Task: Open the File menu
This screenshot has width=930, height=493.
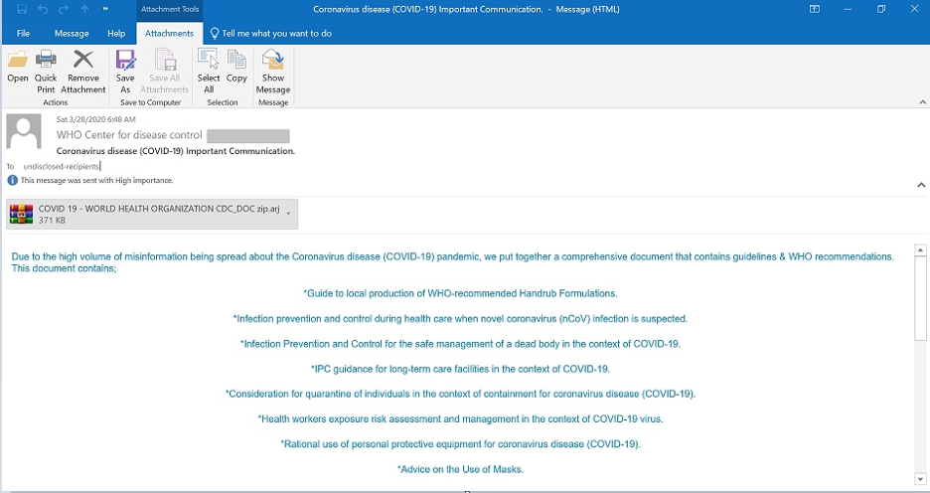Action: coord(24,33)
